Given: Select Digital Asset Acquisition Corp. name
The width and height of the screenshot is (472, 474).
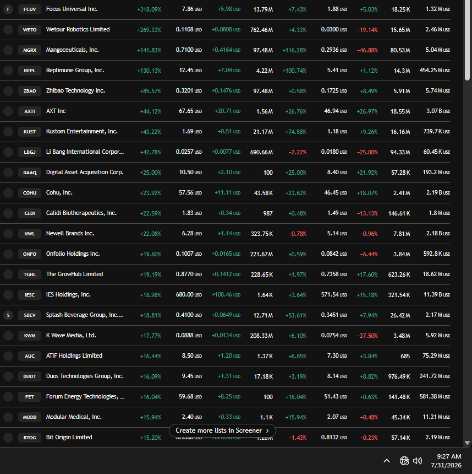Looking at the screenshot, I should pos(85,173).
